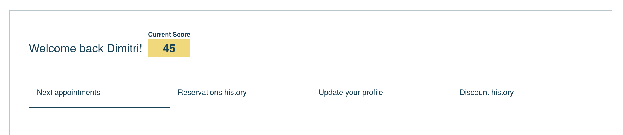This screenshot has height=135, width=623.
Task: Show your next appointments
Action: [x=68, y=93]
